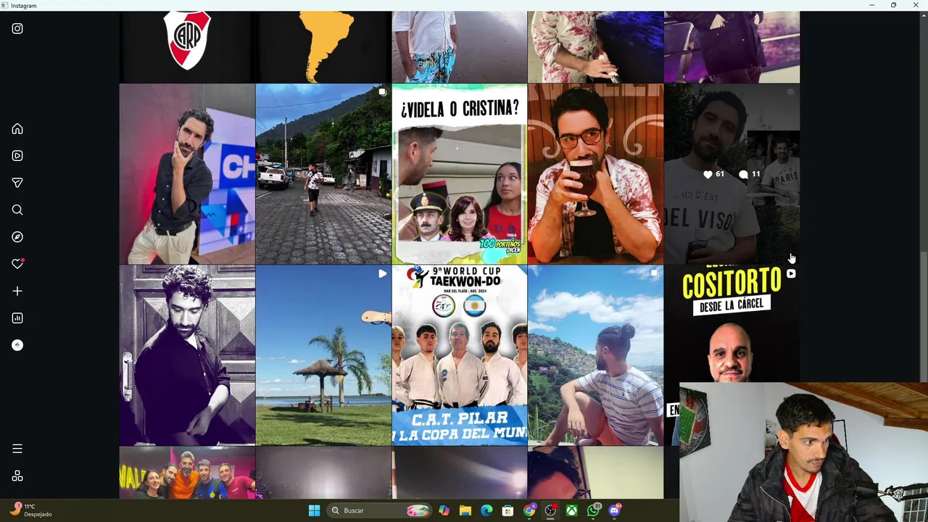The width and height of the screenshot is (928, 522).
Task: Open the Dashboard bar-chart icon
Action: (17, 318)
